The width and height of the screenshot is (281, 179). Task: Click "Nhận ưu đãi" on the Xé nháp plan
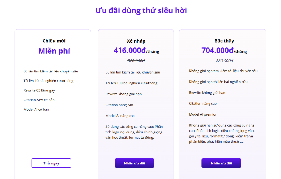coord(134,163)
